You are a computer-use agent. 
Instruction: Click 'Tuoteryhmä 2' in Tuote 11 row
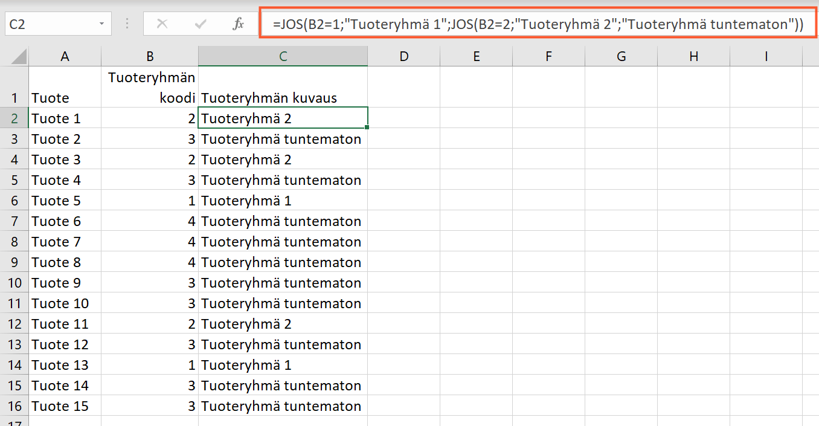point(283,324)
